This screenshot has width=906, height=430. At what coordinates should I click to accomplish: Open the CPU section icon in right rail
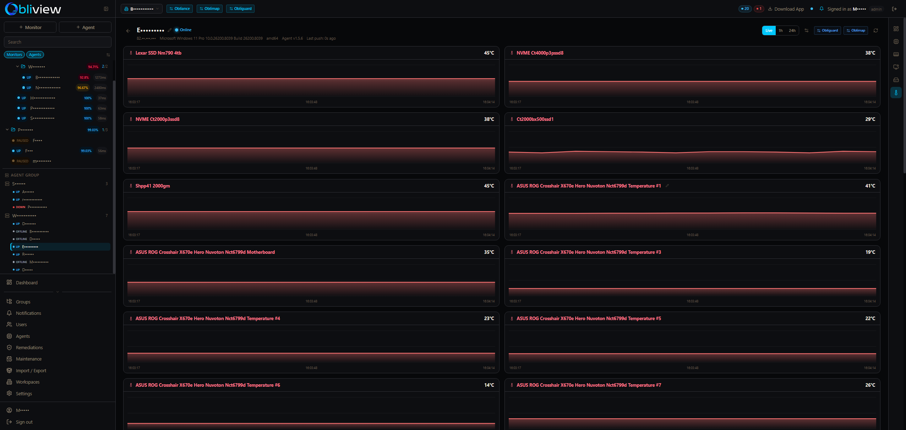[x=896, y=41]
